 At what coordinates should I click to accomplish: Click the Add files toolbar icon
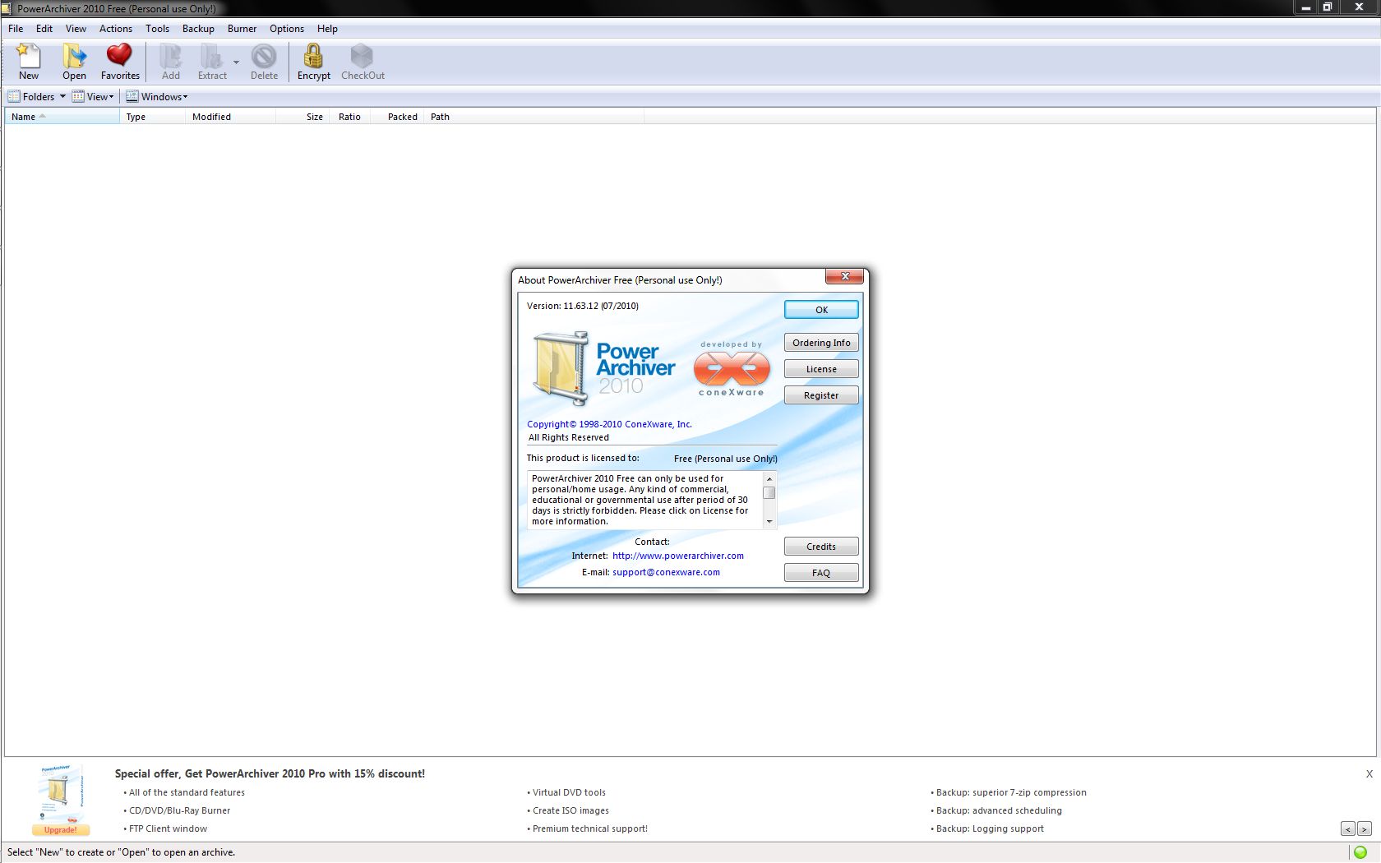[171, 62]
